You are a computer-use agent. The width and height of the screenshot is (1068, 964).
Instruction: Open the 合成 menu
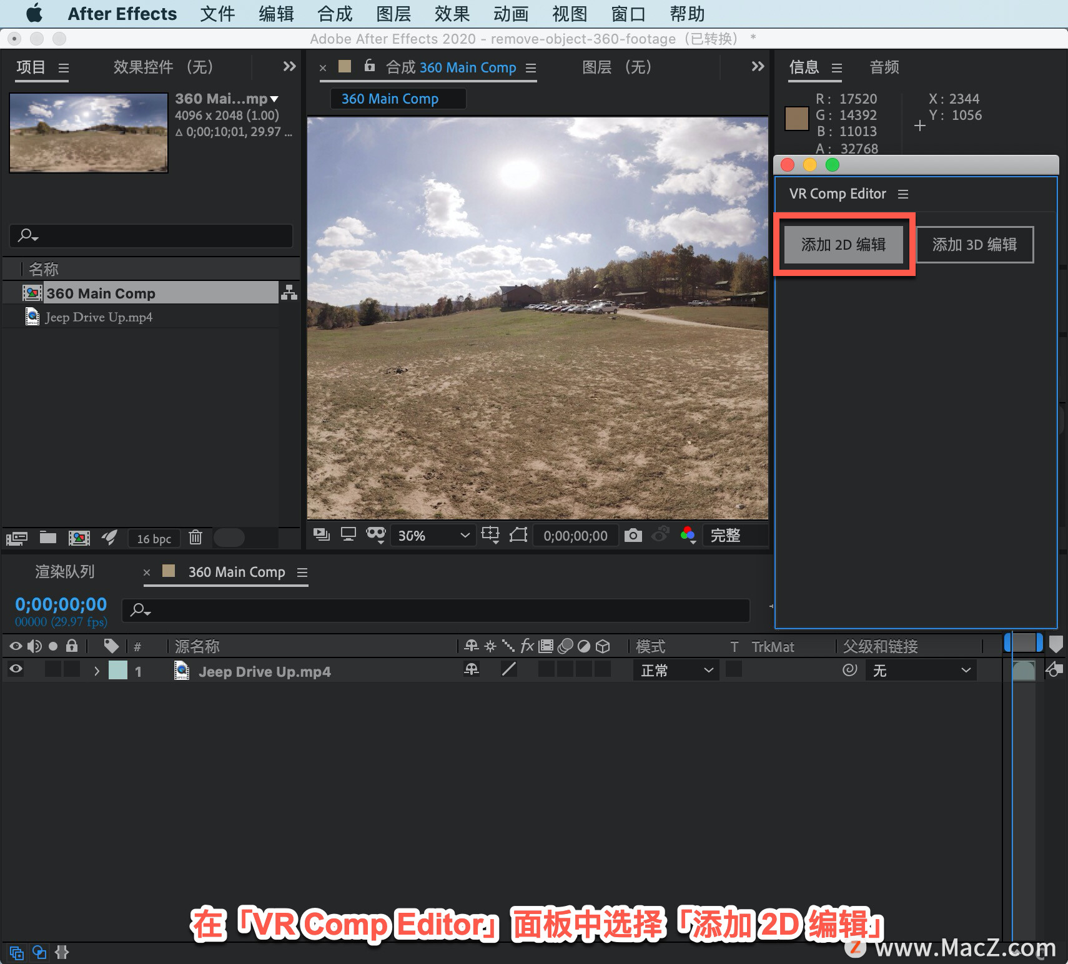coord(335,14)
